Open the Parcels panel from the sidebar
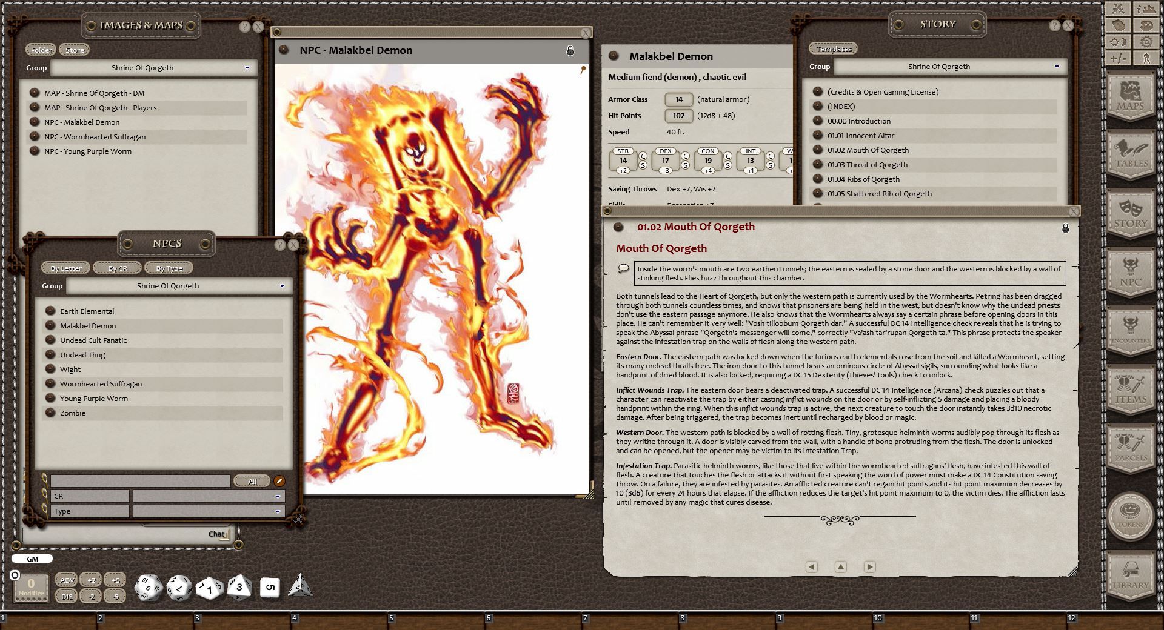Image resolution: width=1164 pixels, height=630 pixels. tap(1131, 449)
